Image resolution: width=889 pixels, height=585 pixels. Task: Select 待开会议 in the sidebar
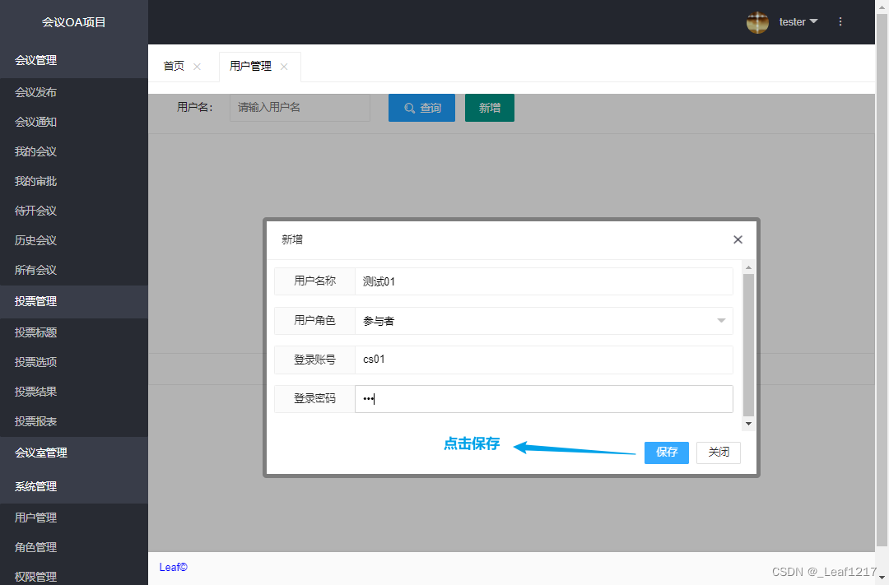pos(74,211)
